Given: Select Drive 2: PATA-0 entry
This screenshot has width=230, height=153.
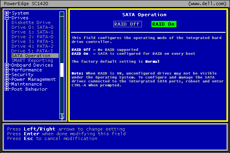Looking at the screenshot, I should point(33,37).
